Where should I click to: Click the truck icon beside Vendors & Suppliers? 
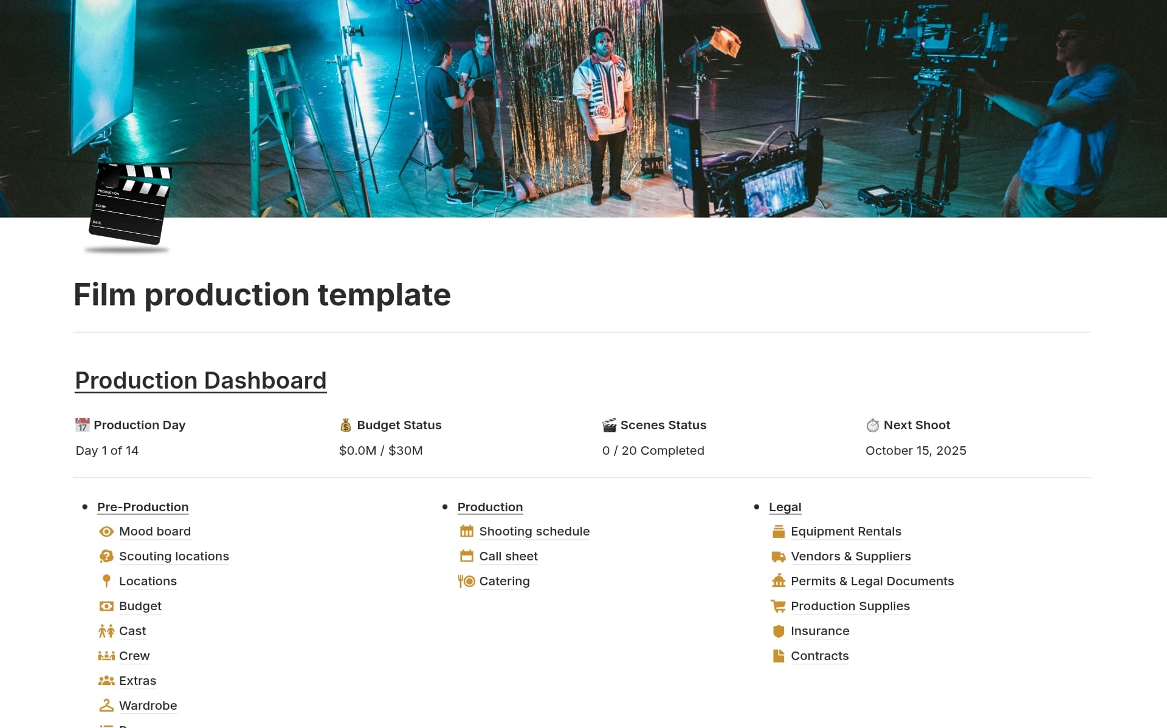778,557
